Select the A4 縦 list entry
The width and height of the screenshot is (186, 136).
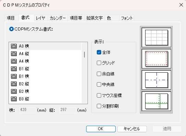pyautogui.click(x=45, y=54)
